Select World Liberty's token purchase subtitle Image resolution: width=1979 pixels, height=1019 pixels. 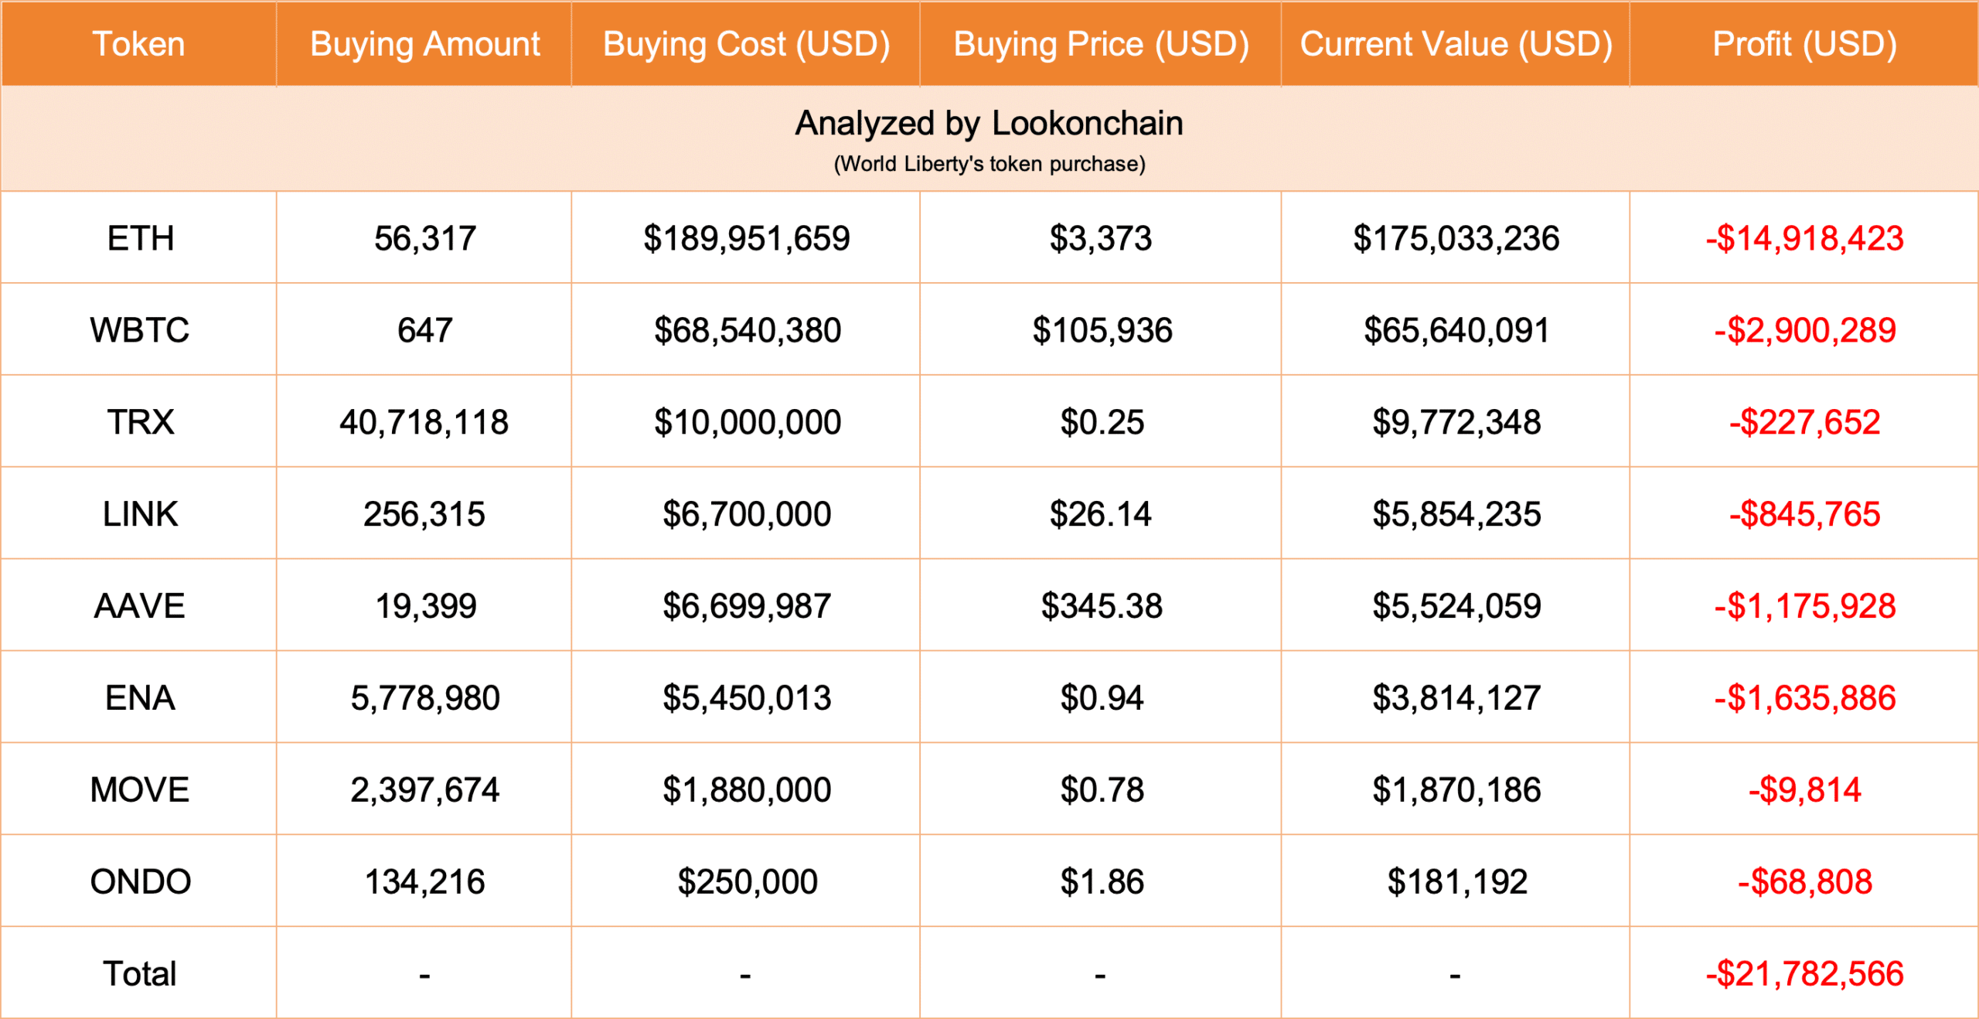click(x=989, y=164)
